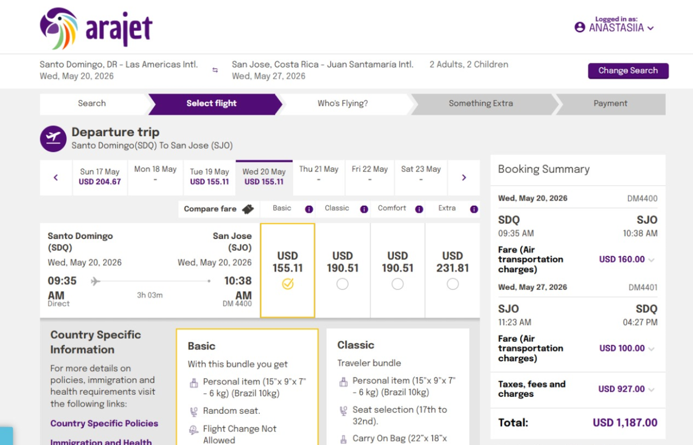Screen dimensions: 693x445
Task: Click Seat selection icon in Classic bundle
Action: (343, 410)
